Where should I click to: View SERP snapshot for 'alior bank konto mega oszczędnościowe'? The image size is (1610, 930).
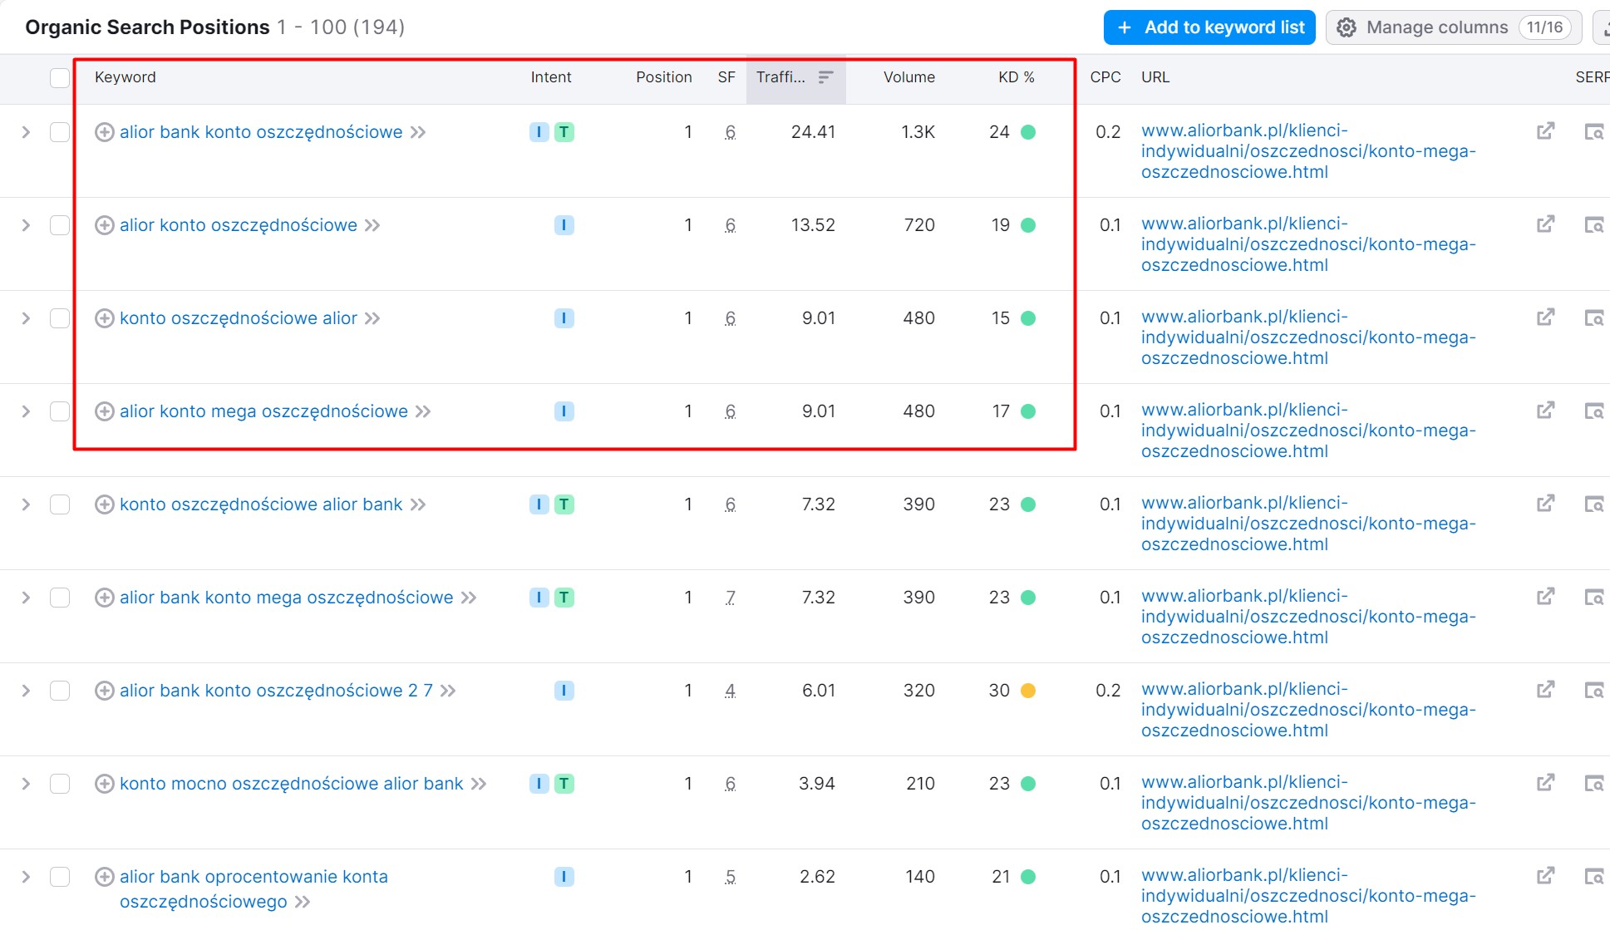pos(1593,597)
